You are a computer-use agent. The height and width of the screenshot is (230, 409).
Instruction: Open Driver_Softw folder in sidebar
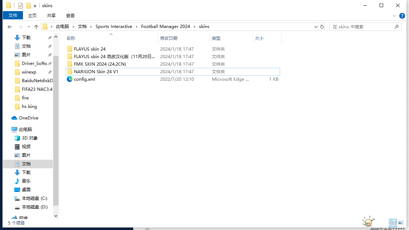coord(34,64)
